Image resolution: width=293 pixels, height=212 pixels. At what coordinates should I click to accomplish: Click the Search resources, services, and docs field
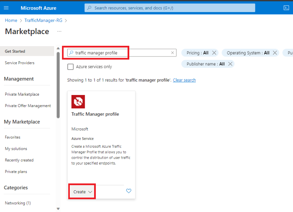tap(170, 8)
